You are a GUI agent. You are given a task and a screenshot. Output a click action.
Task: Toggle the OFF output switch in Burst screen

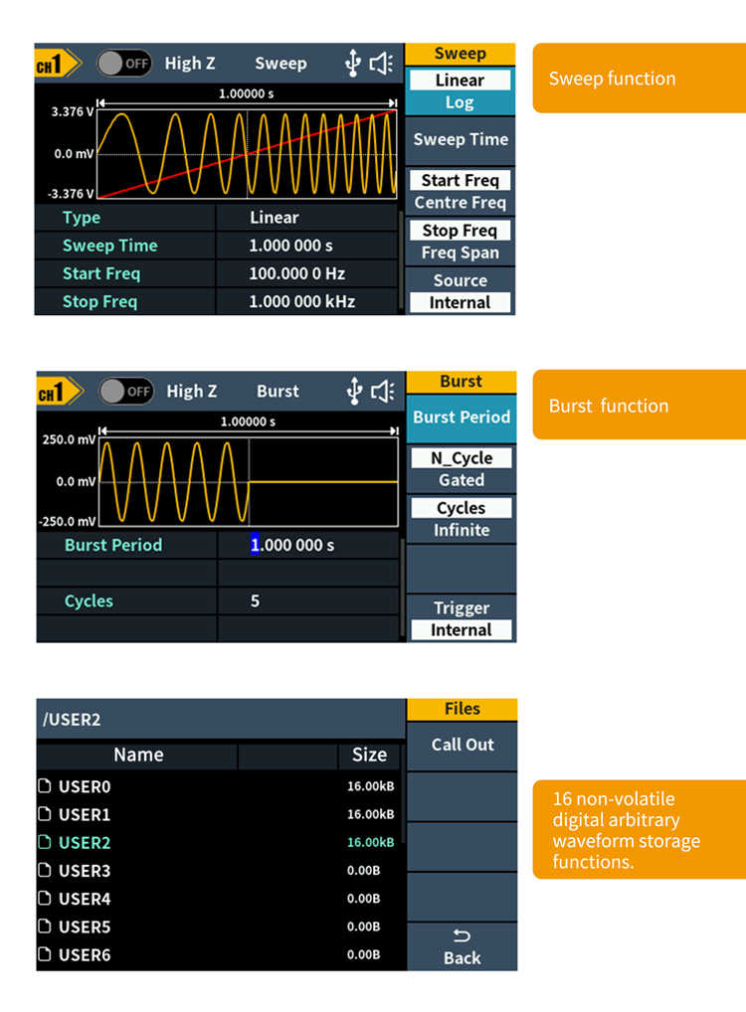pyautogui.click(x=125, y=391)
